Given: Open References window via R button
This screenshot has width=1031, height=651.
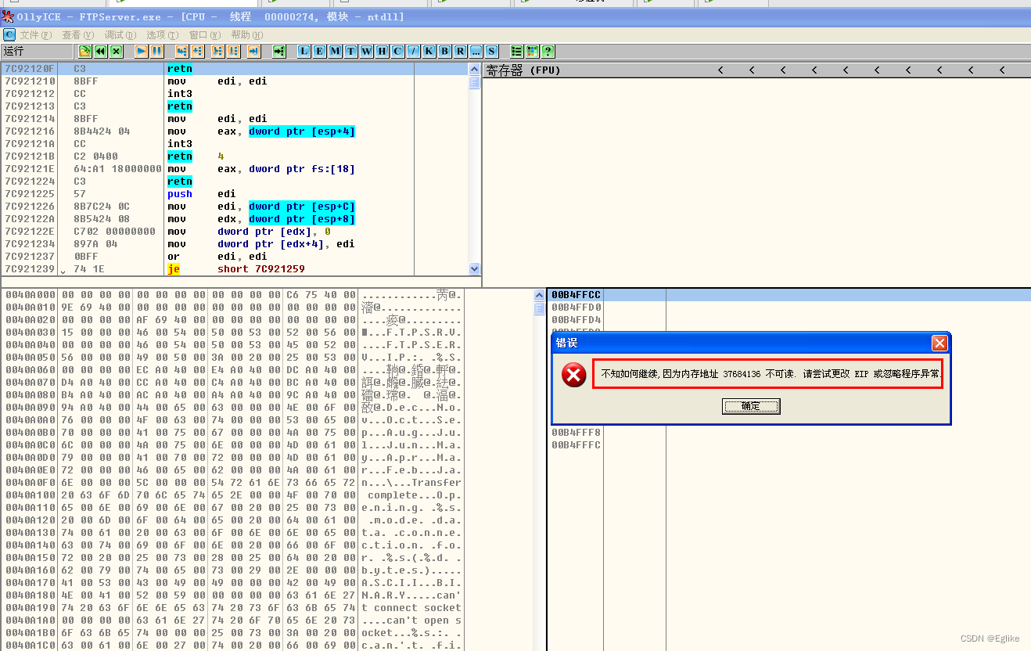Looking at the screenshot, I should pos(460,51).
